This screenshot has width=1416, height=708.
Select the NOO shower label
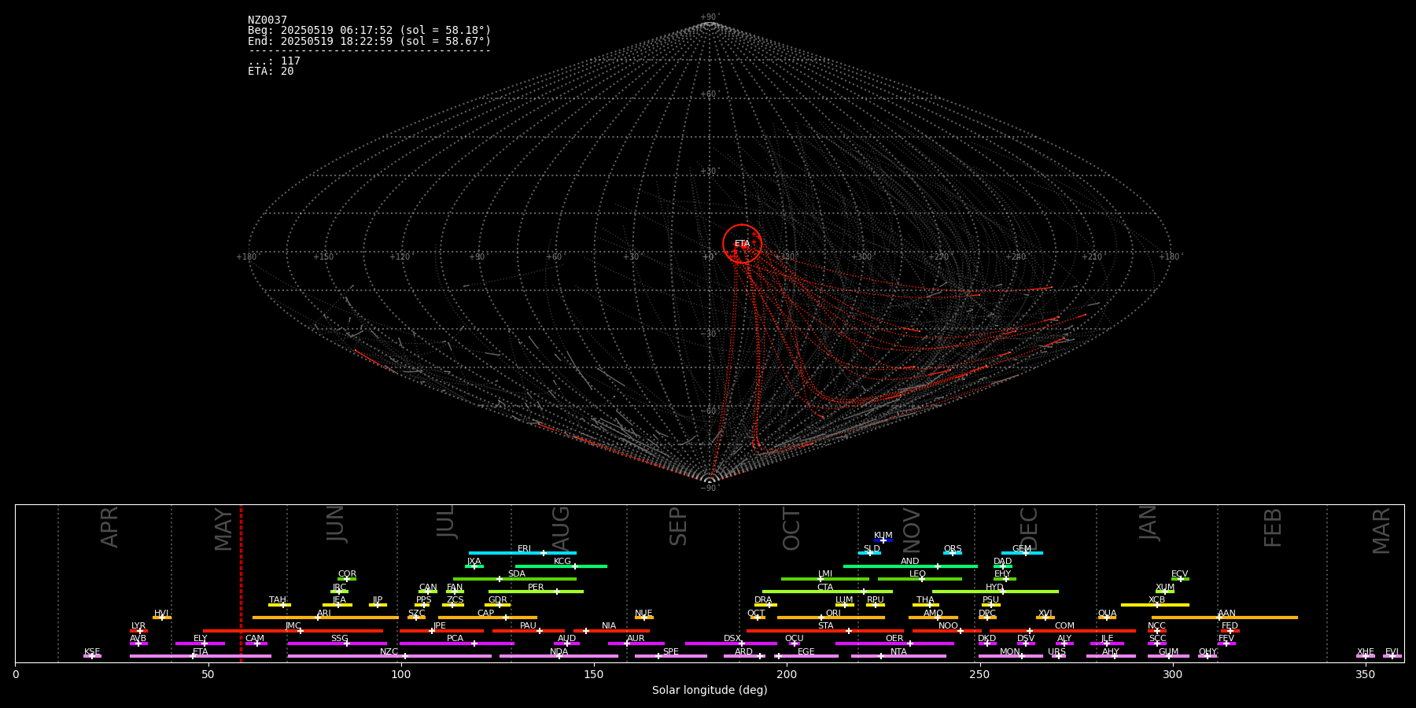(x=948, y=626)
